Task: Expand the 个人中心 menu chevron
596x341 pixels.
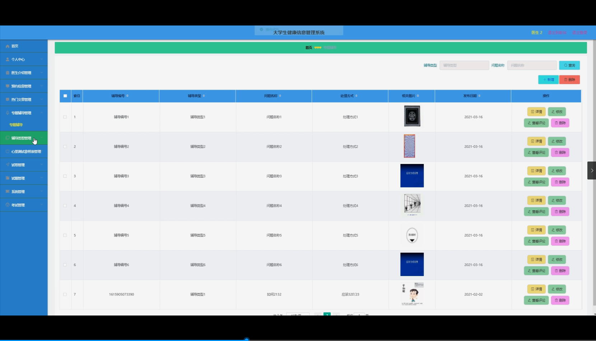Action: 42,60
